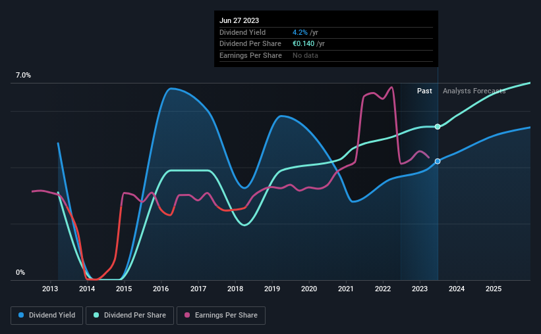Click the 2019 x-axis label
The width and height of the screenshot is (541, 334).
272,289
